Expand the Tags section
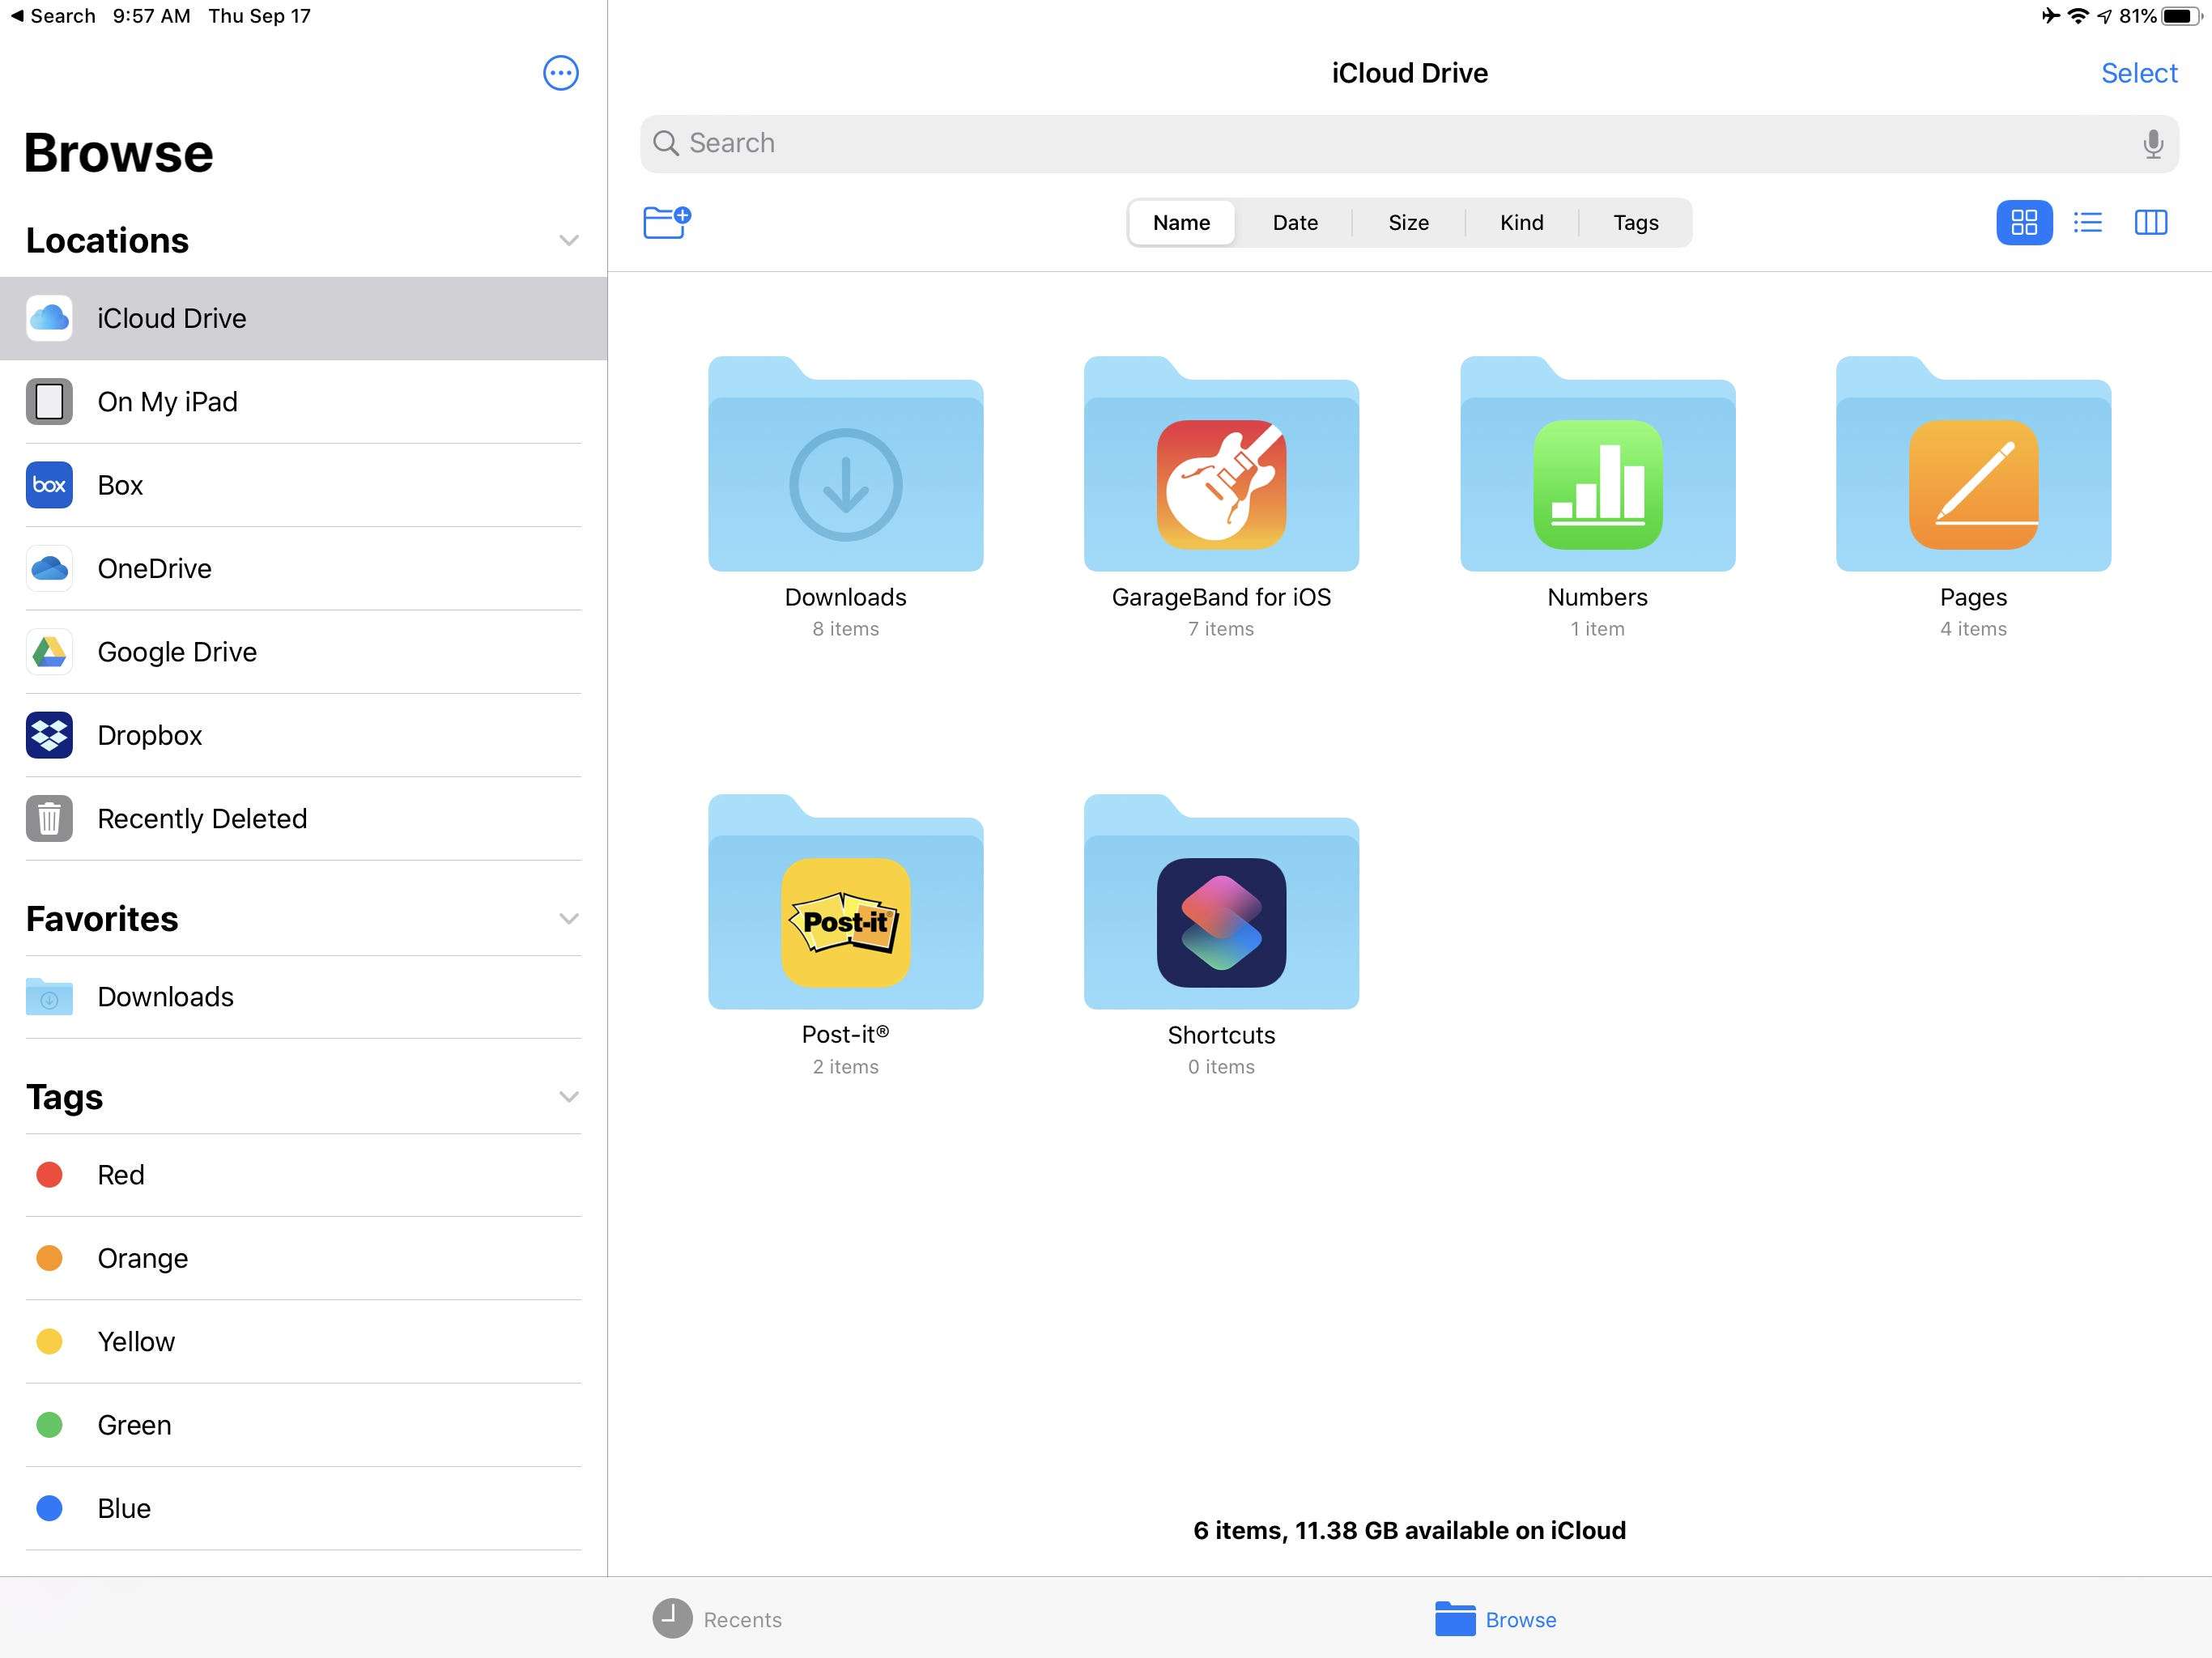The width and height of the screenshot is (2212, 1658). pos(568,1095)
